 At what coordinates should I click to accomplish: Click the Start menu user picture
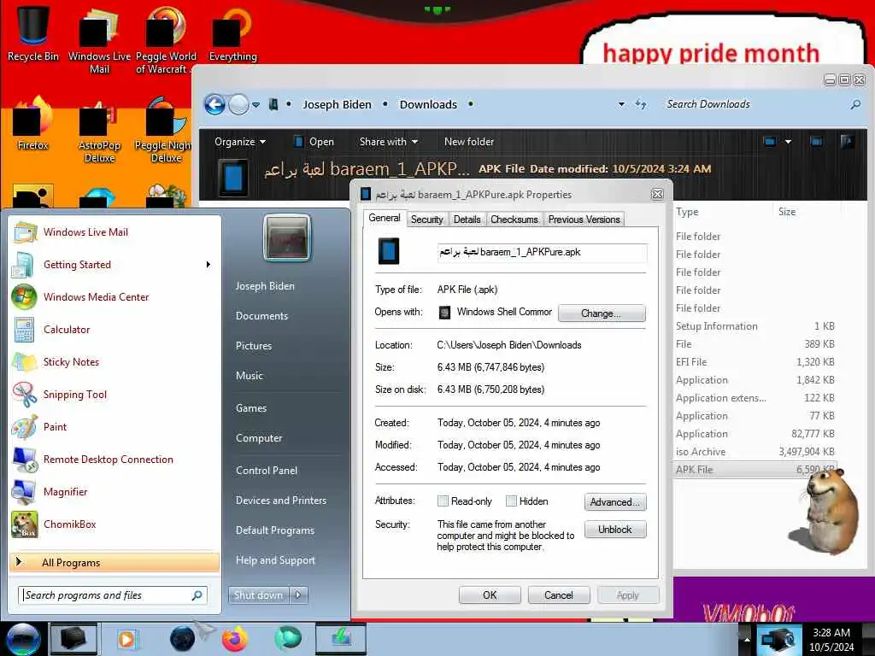pyautogui.click(x=287, y=238)
